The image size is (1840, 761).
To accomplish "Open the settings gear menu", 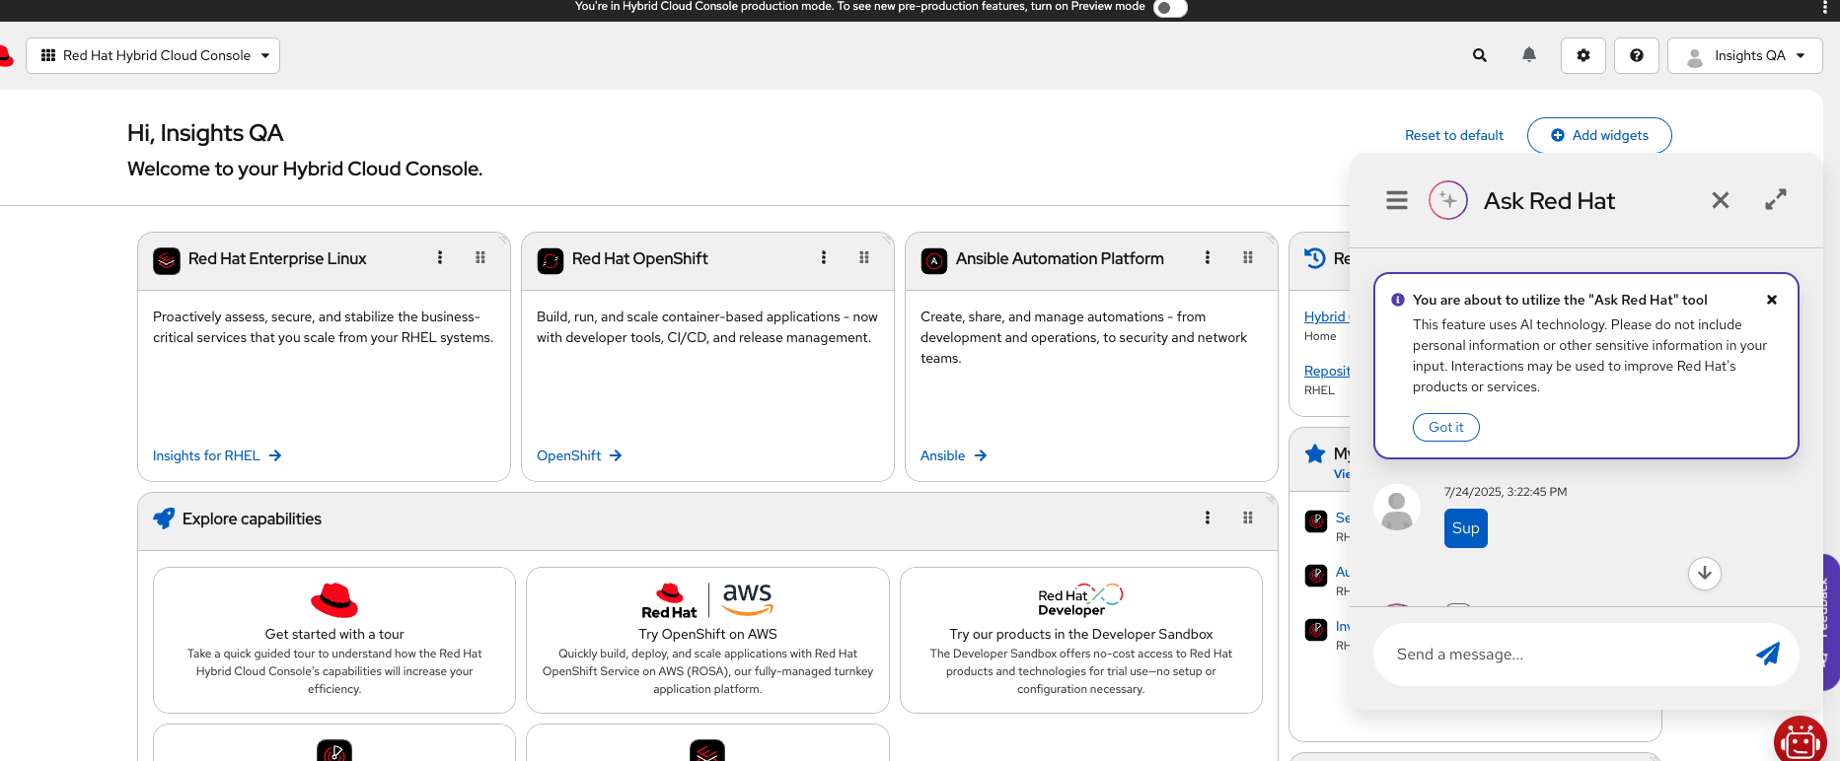I will click(1582, 56).
